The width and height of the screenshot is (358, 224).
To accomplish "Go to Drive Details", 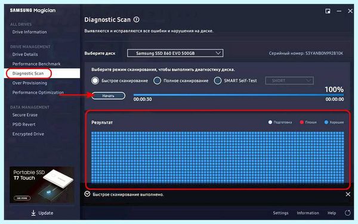I will click(x=25, y=54).
